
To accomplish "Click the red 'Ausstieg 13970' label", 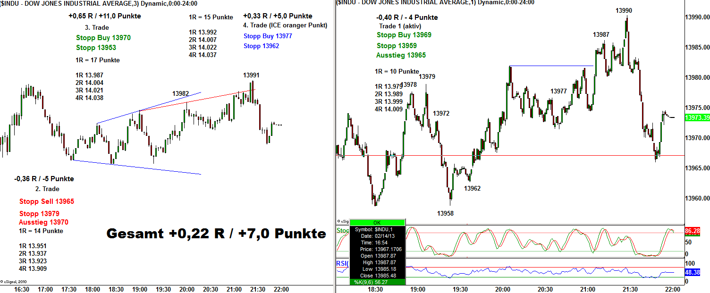I will pos(43,222).
